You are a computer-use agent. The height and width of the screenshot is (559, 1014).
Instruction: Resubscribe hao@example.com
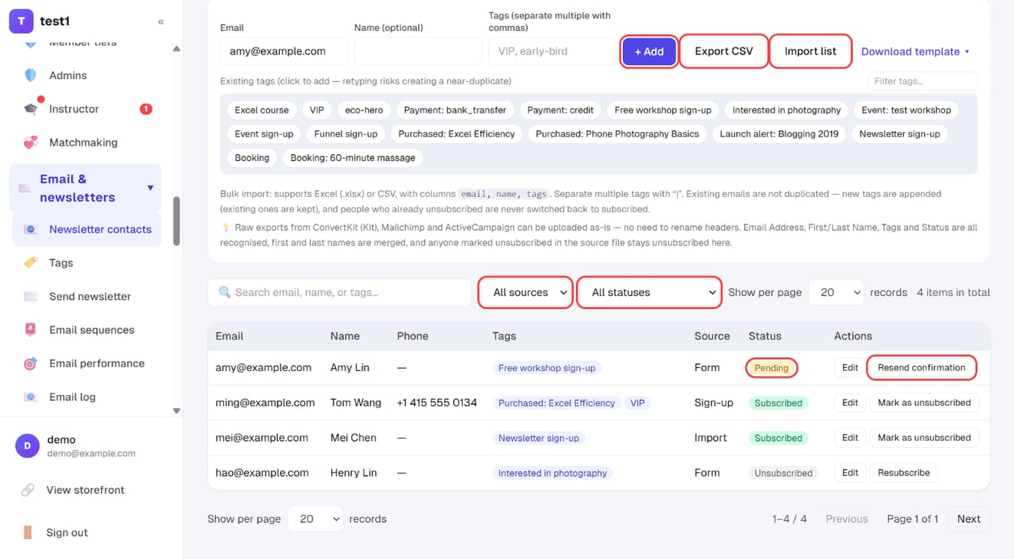[904, 473]
